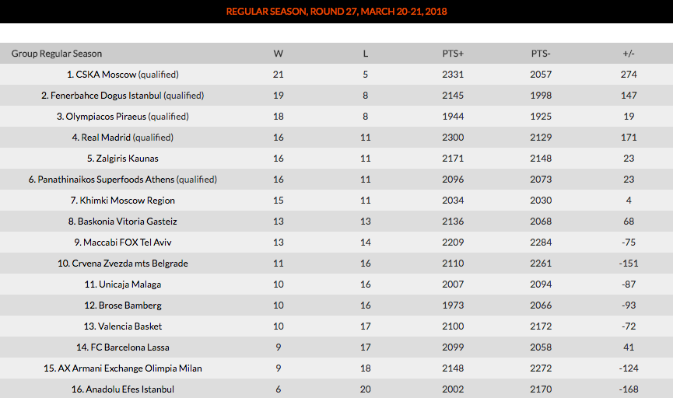Click Olympiacos's 1944 points scored value
Screen dimensions: 673x398
coord(453,117)
